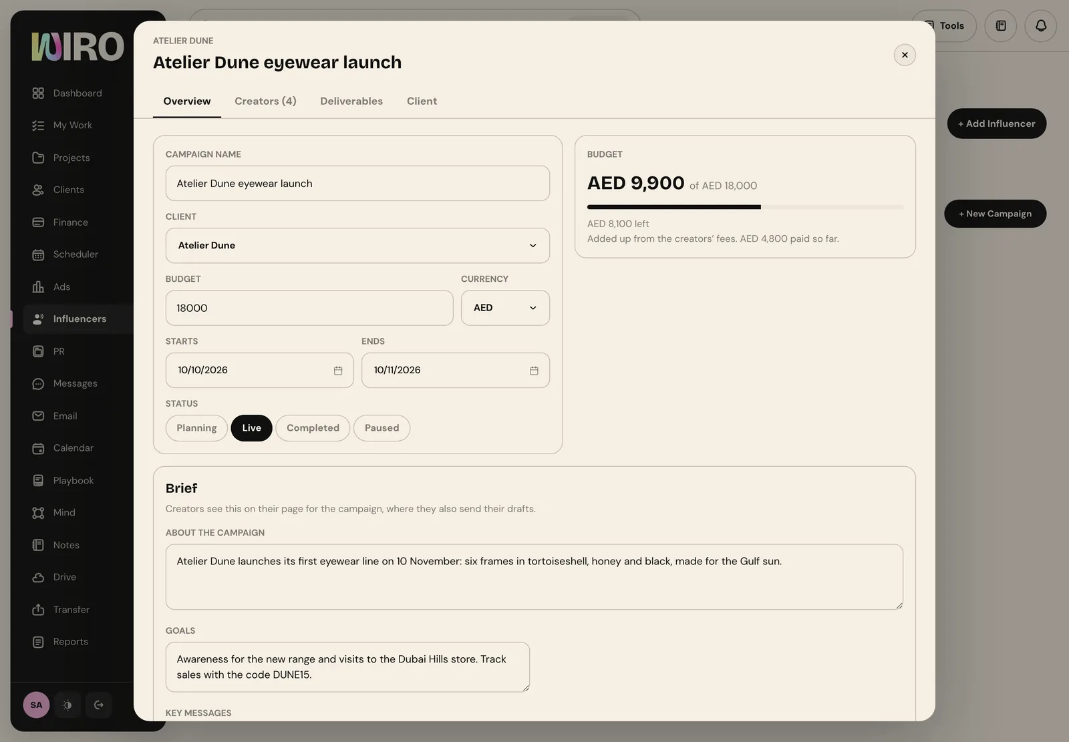Click the New Campaign button
The height and width of the screenshot is (742, 1069).
[995, 214]
